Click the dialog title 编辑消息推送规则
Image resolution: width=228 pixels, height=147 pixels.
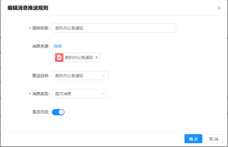pyautogui.click(x=28, y=8)
